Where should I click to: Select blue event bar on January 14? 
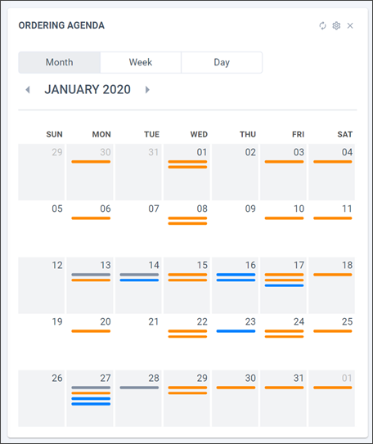click(x=139, y=280)
